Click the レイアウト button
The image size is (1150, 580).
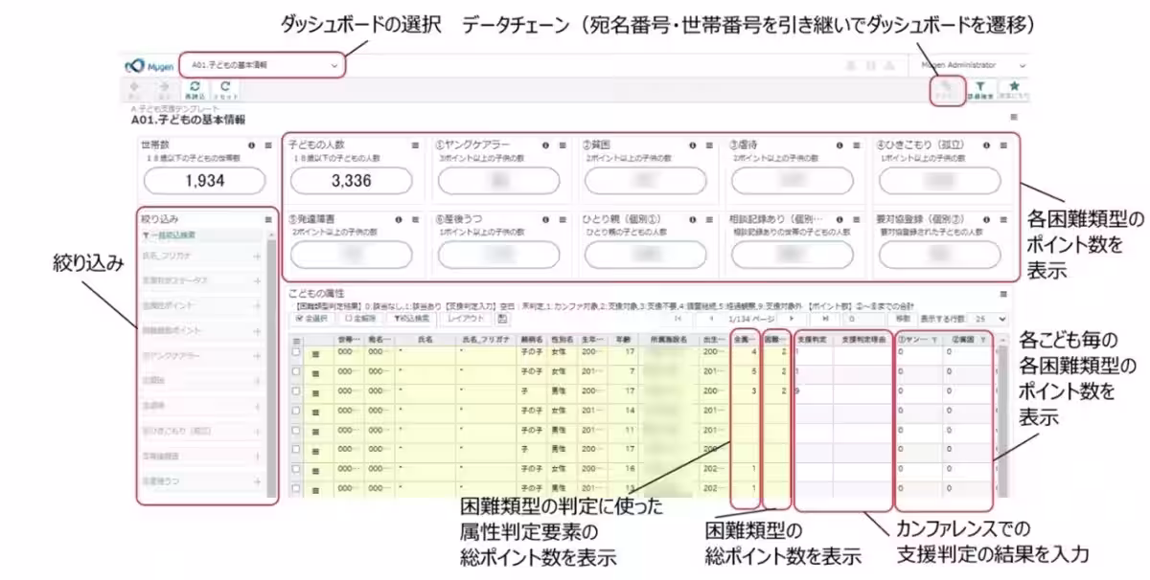(466, 318)
